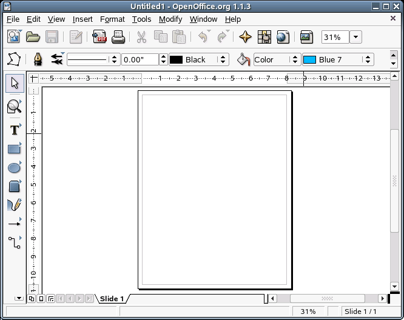Toggle the Layer view button
The height and width of the screenshot is (320, 404).
(51, 299)
